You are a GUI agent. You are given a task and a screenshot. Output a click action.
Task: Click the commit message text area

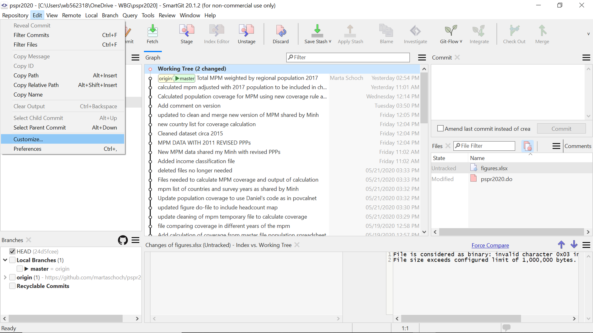(508, 92)
